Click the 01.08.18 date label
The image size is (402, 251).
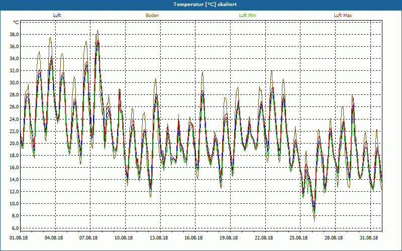click(19, 238)
